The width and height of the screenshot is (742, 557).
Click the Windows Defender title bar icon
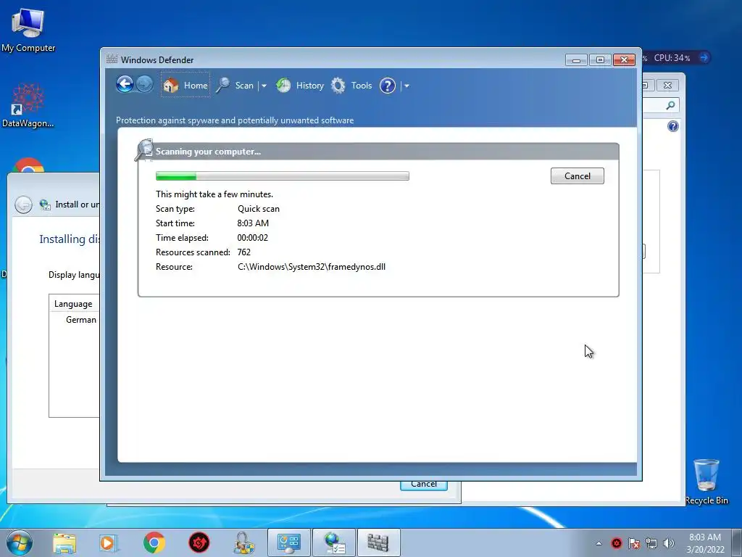click(112, 59)
